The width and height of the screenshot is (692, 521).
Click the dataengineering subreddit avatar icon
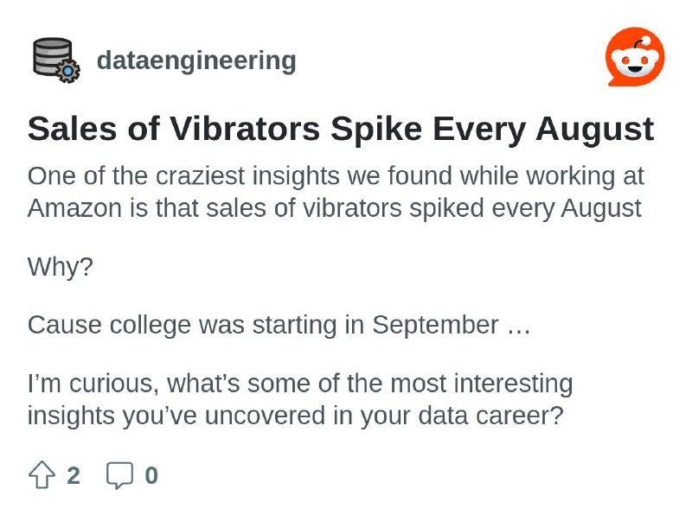pos(54,60)
